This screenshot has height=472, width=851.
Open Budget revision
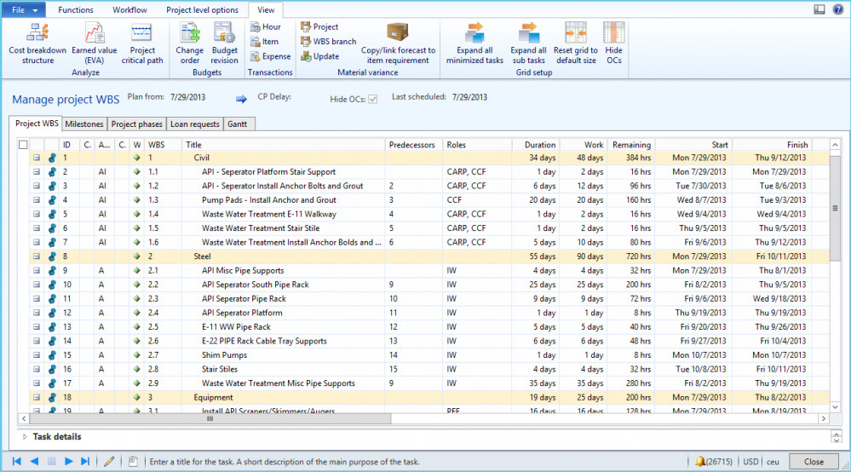point(225,43)
